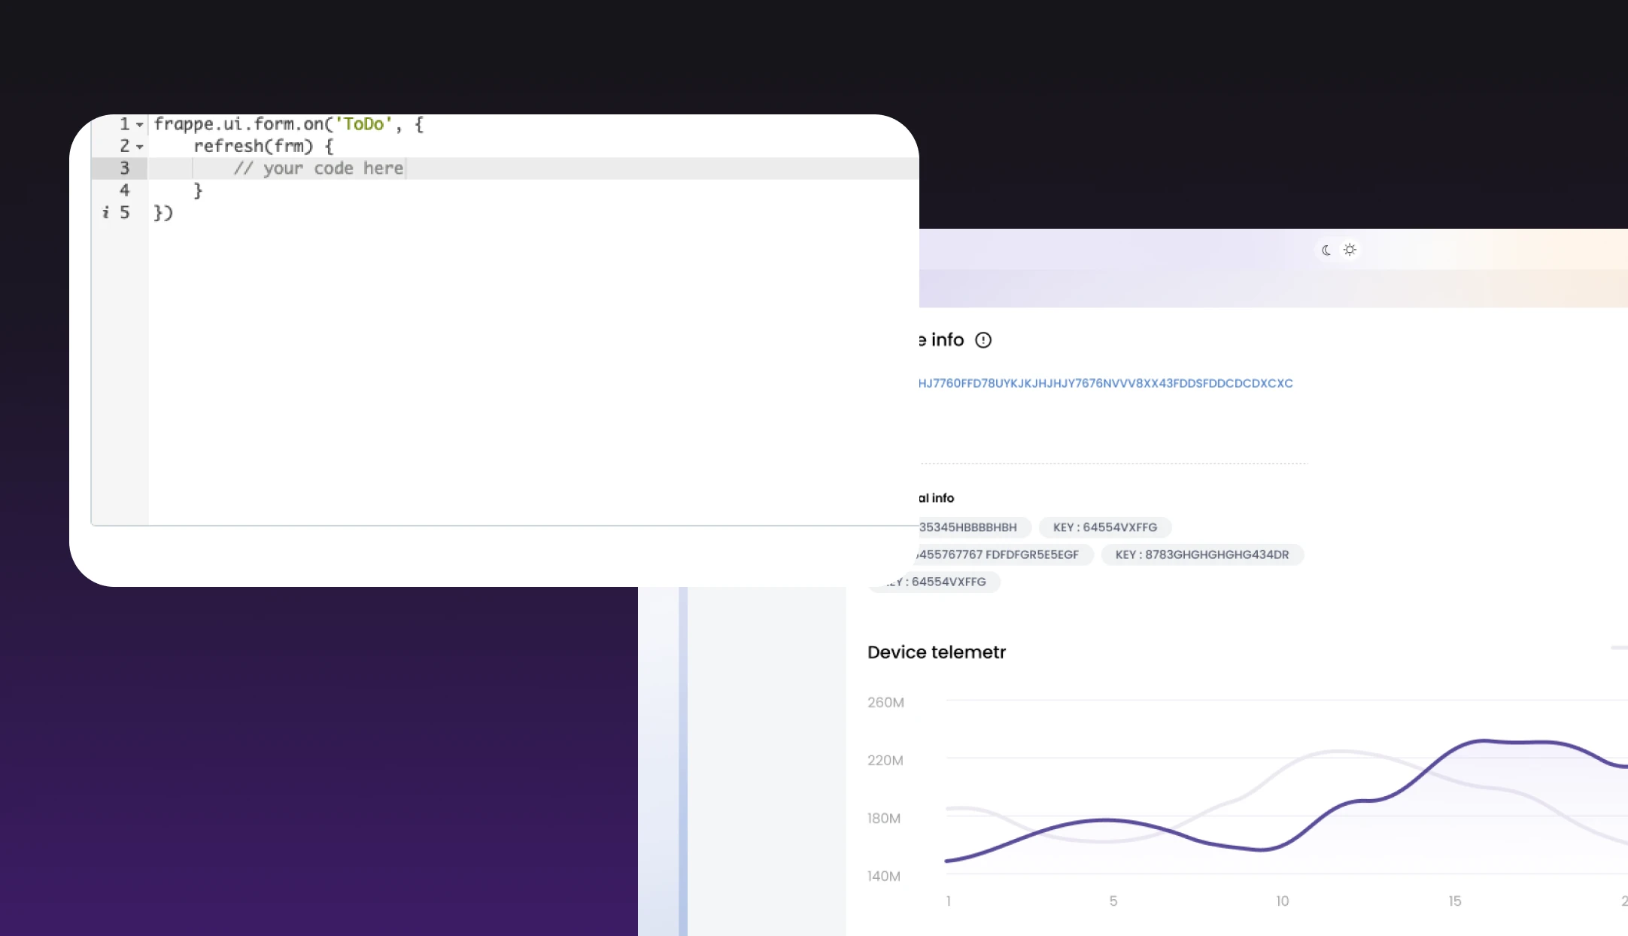
Task: Click the info icon next to line 5
Action: [105, 214]
